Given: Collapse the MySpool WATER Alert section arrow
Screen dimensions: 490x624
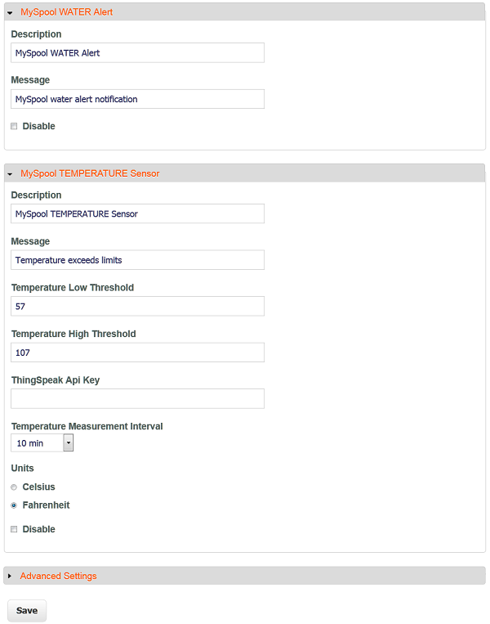Looking at the screenshot, I should [10, 13].
